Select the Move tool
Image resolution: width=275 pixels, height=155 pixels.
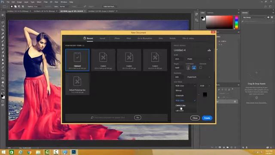3,15
